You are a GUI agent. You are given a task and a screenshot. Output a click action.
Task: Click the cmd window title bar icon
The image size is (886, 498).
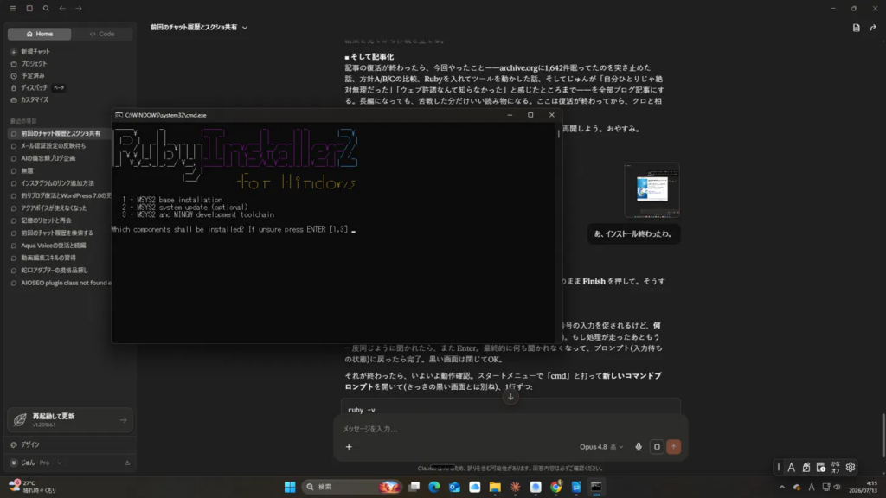119,115
